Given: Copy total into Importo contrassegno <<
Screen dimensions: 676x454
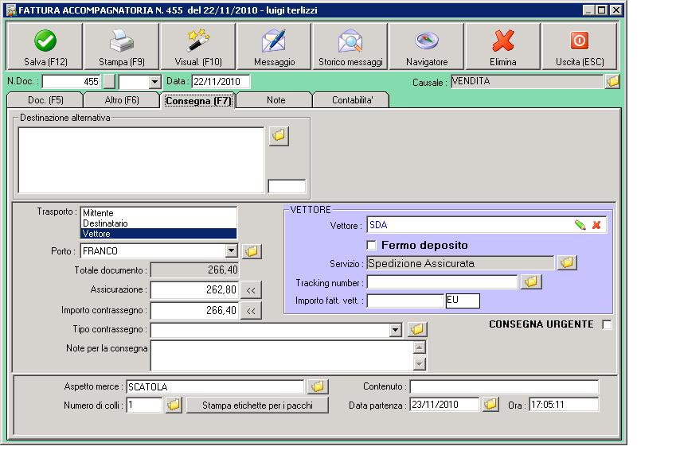Looking at the screenshot, I should (x=251, y=311).
